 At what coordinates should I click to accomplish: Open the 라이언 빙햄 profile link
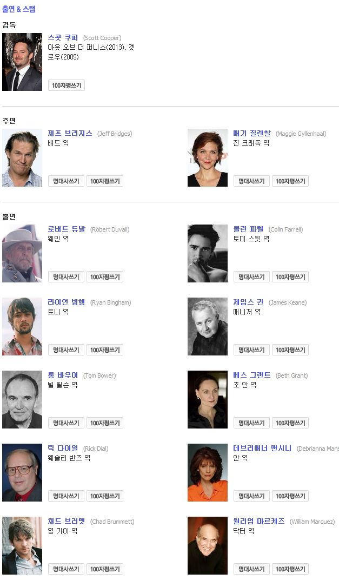pyautogui.click(x=67, y=302)
